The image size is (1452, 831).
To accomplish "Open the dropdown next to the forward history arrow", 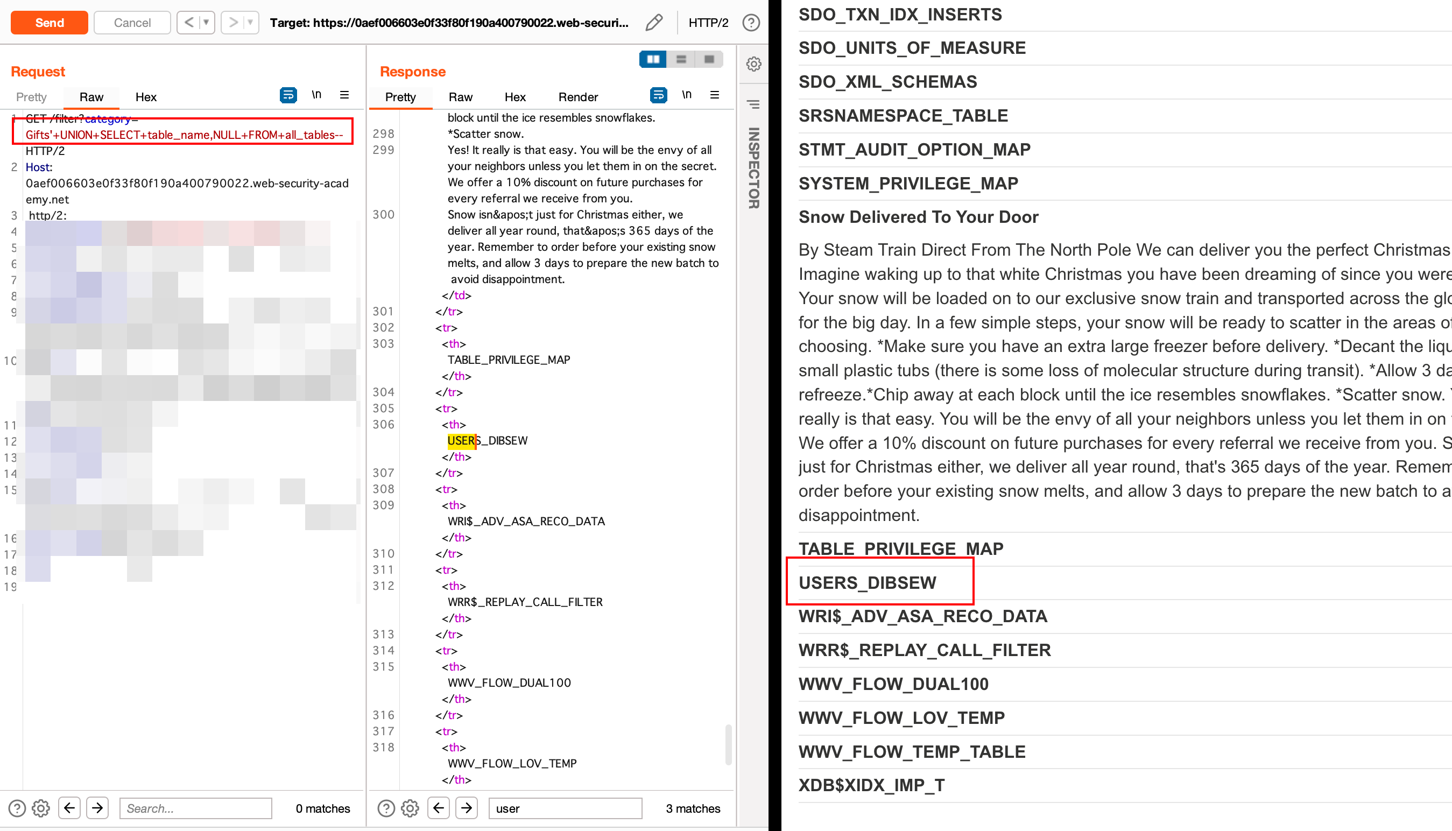I will (x=249, y=22).
